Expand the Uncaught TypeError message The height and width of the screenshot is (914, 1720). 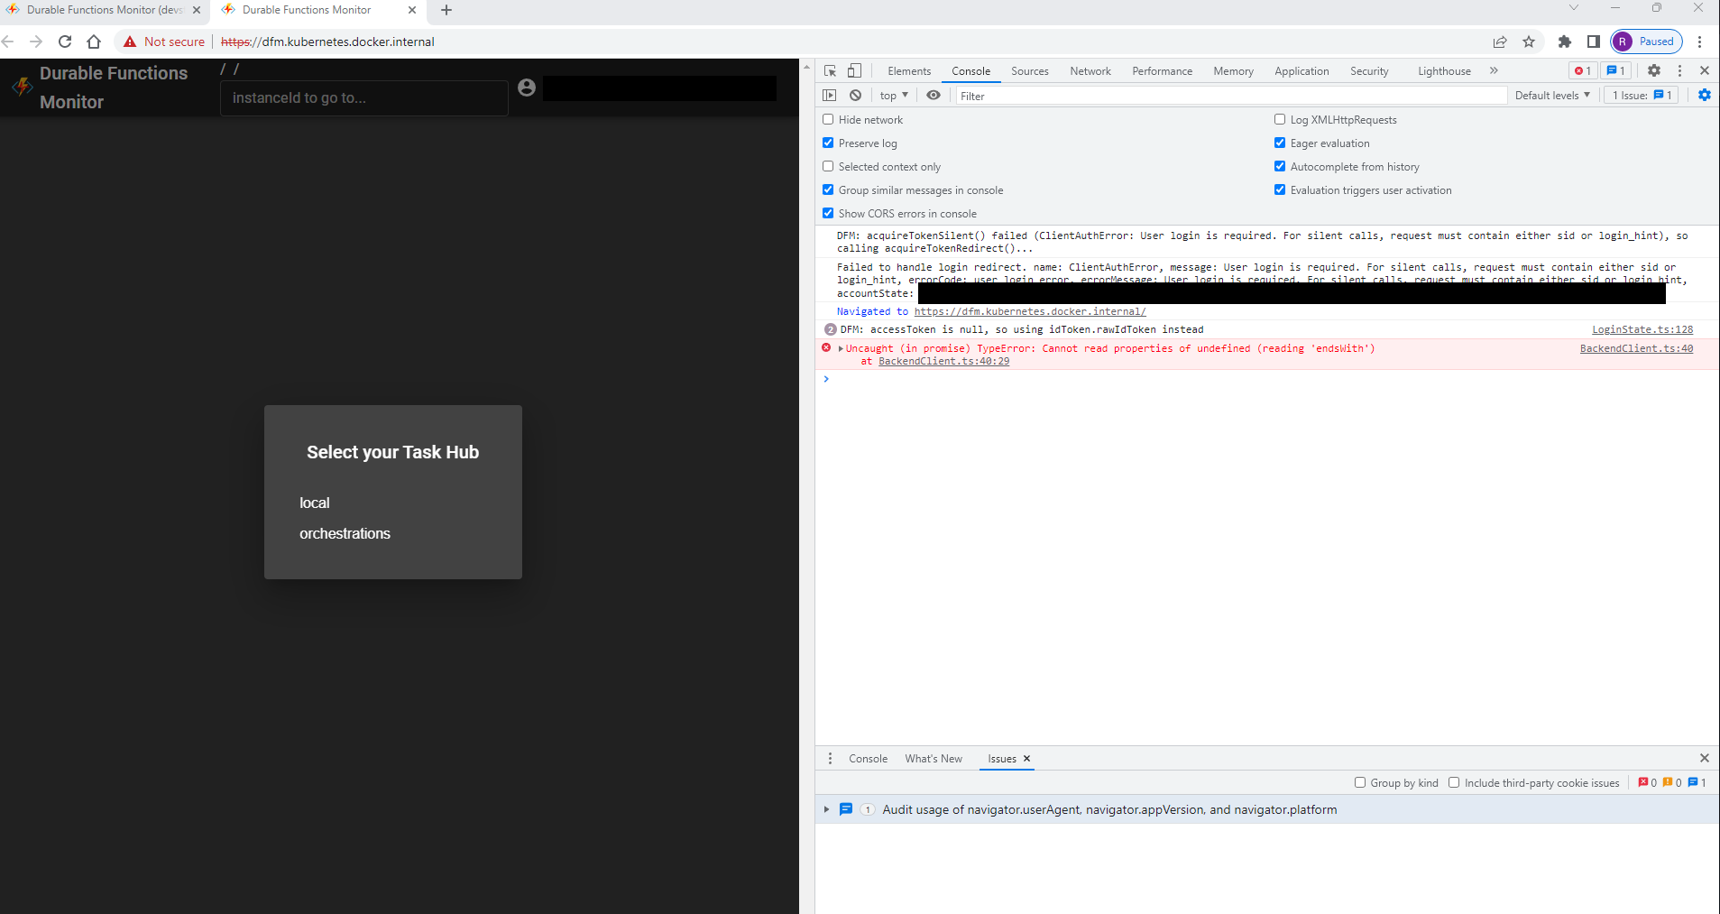point(841,348)
